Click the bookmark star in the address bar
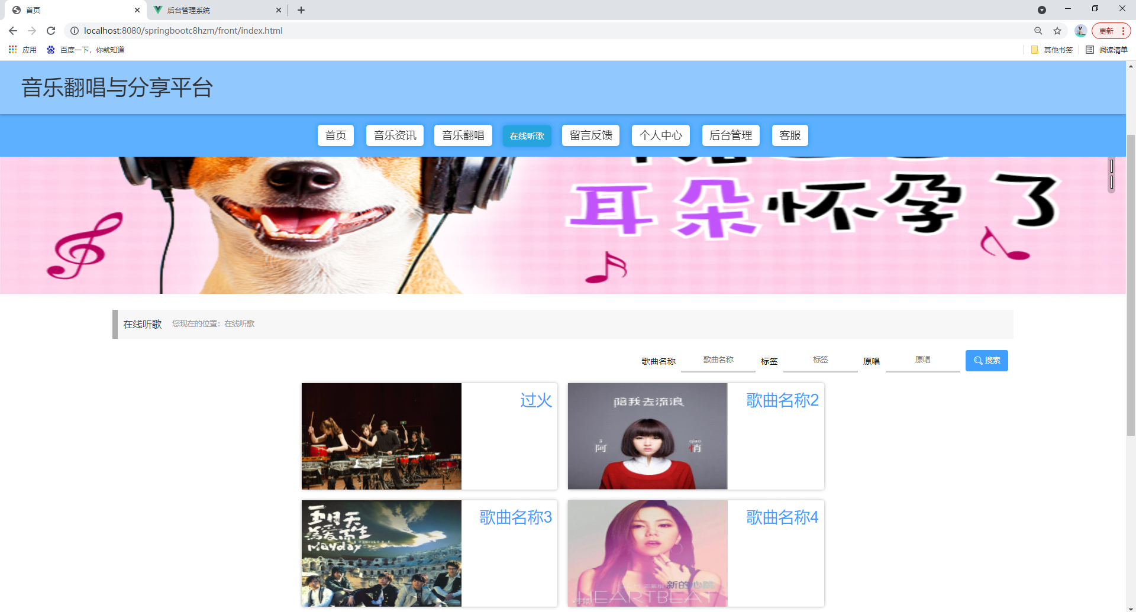The image size is (1136, 612). [1058, 30]
